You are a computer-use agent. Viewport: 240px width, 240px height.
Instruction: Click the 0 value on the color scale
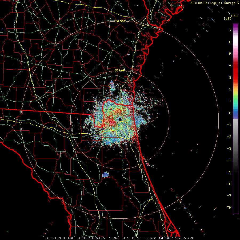point(230,113)
